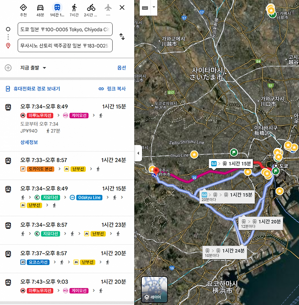Viewport: 299px width, 305px height.
Task: Click 지요다선 badge in Odakyu route
Action: (50, 197)
